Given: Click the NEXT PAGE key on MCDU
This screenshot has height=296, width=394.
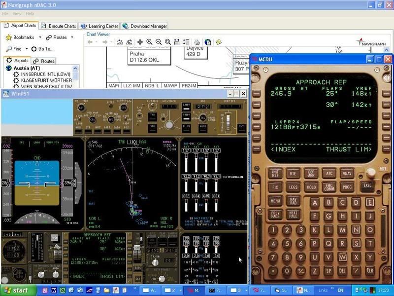Looking at the screenshot, I should (293, 215).
